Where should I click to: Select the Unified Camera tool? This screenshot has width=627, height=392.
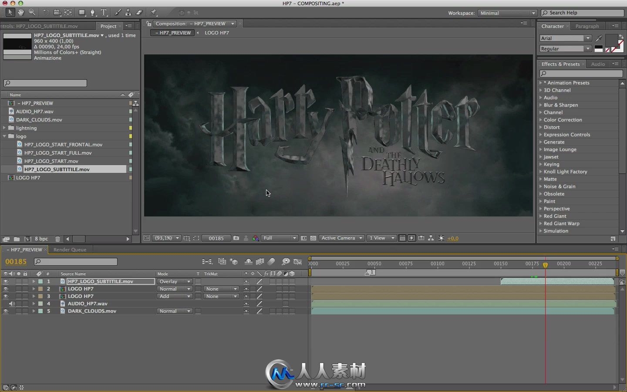57,13
